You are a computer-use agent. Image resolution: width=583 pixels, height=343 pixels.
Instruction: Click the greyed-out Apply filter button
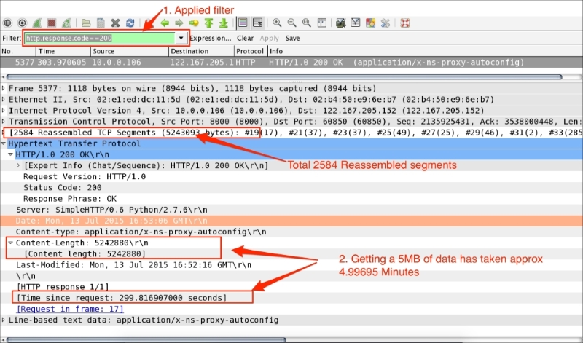click(269, 38)
